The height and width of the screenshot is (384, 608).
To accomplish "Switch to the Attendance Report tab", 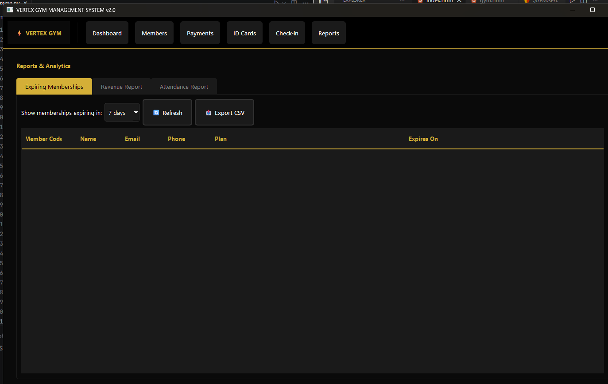I will point(184,87).
